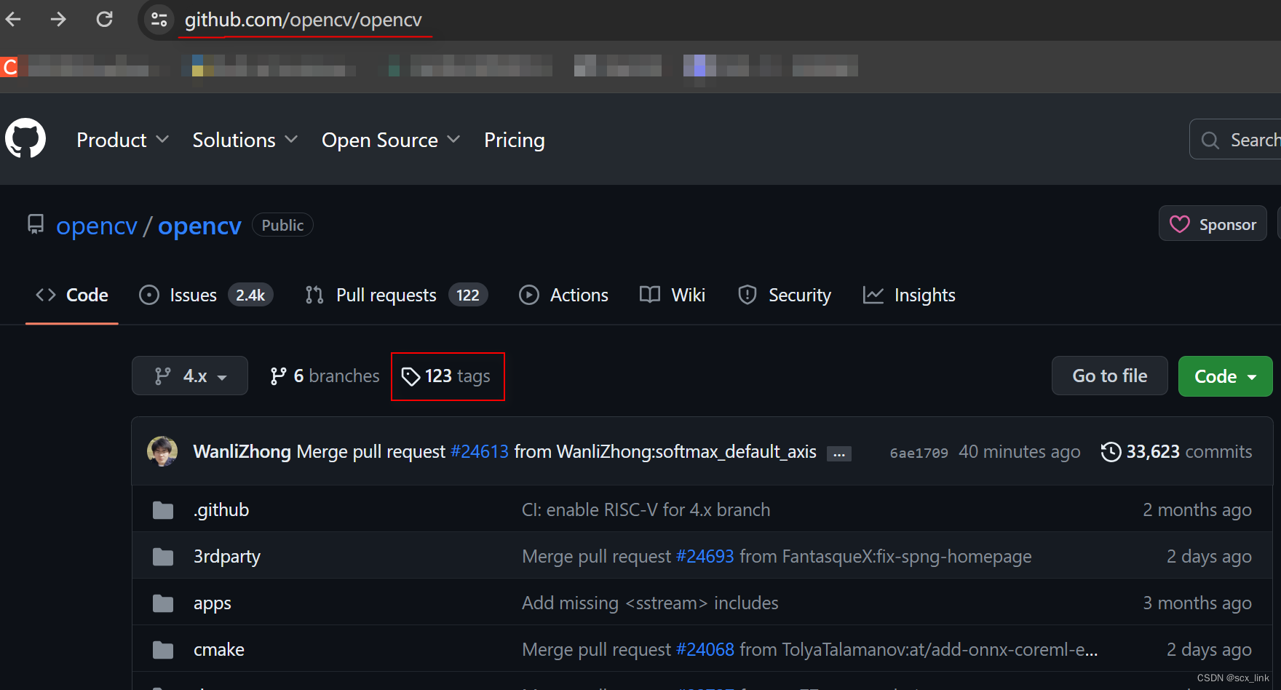The height and width of the screenshot is (690, 1281).
Task: Open the opencv organization link
Action: (x=96, y=226)
